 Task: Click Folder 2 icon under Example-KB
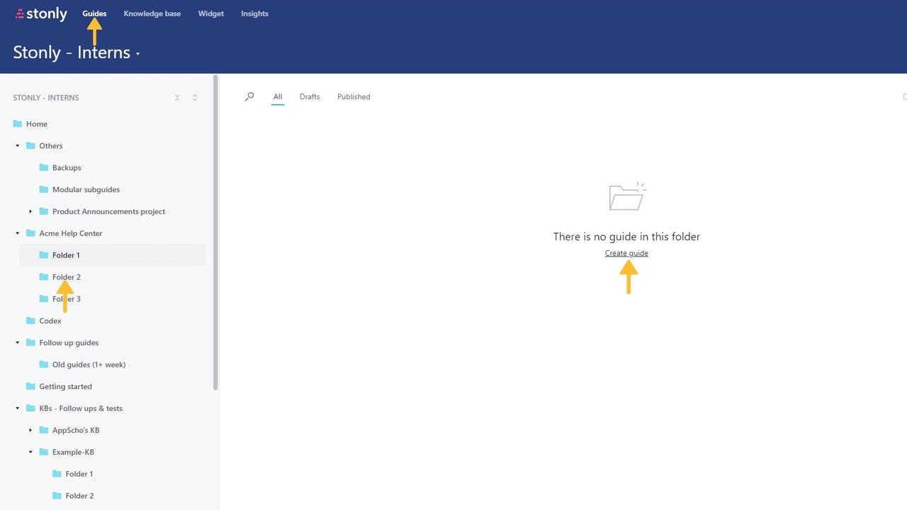[57, 496]
